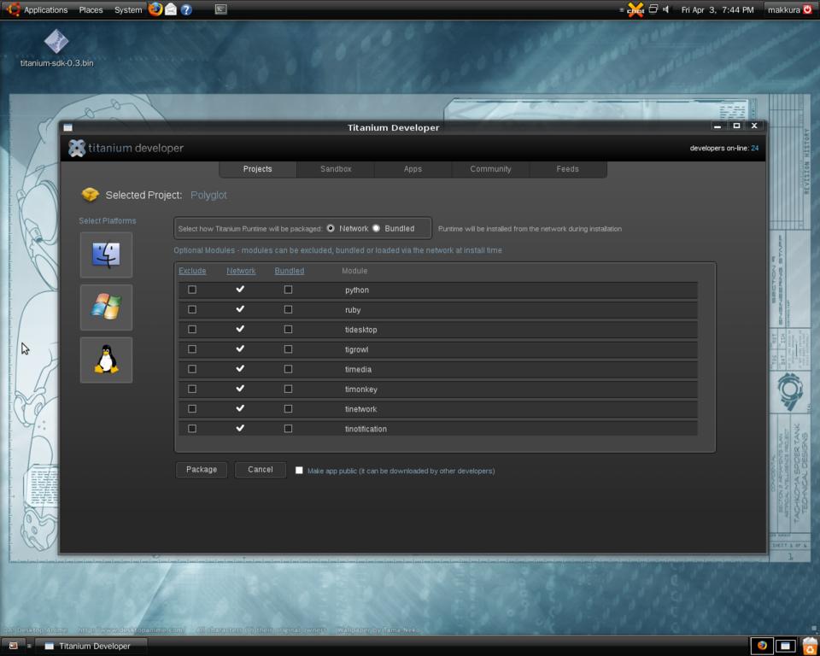Switch to the Sandbox tab
The width and height of the screenshot is (820, 656).
click(x=336, y=169)
